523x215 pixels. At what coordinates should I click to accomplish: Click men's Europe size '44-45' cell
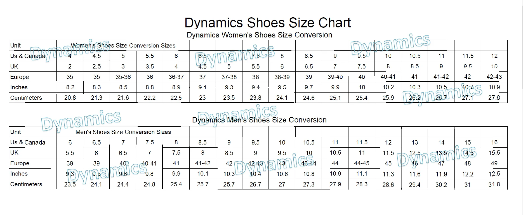362,163
